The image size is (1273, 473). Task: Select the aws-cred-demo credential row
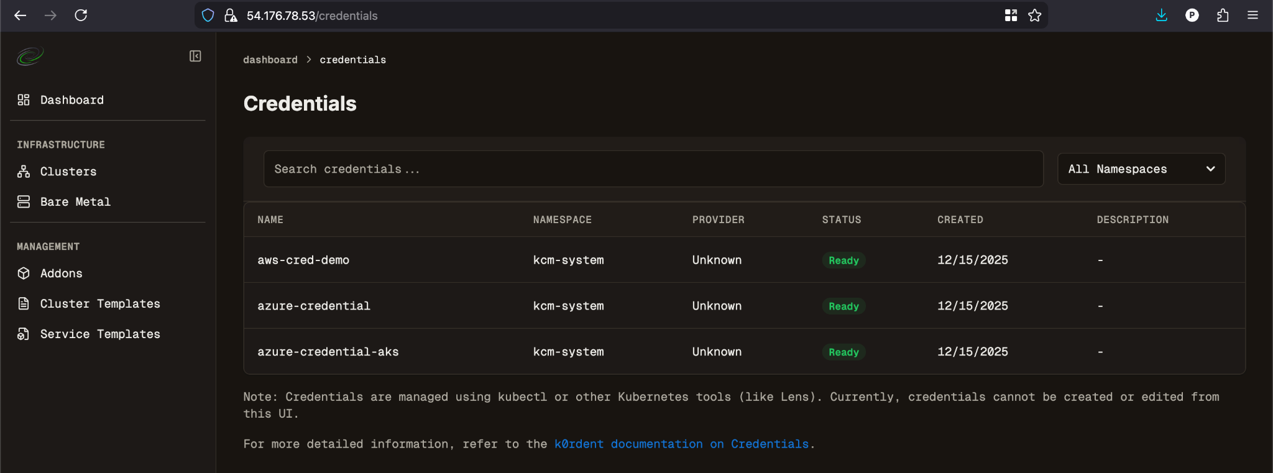click(303, 260)
